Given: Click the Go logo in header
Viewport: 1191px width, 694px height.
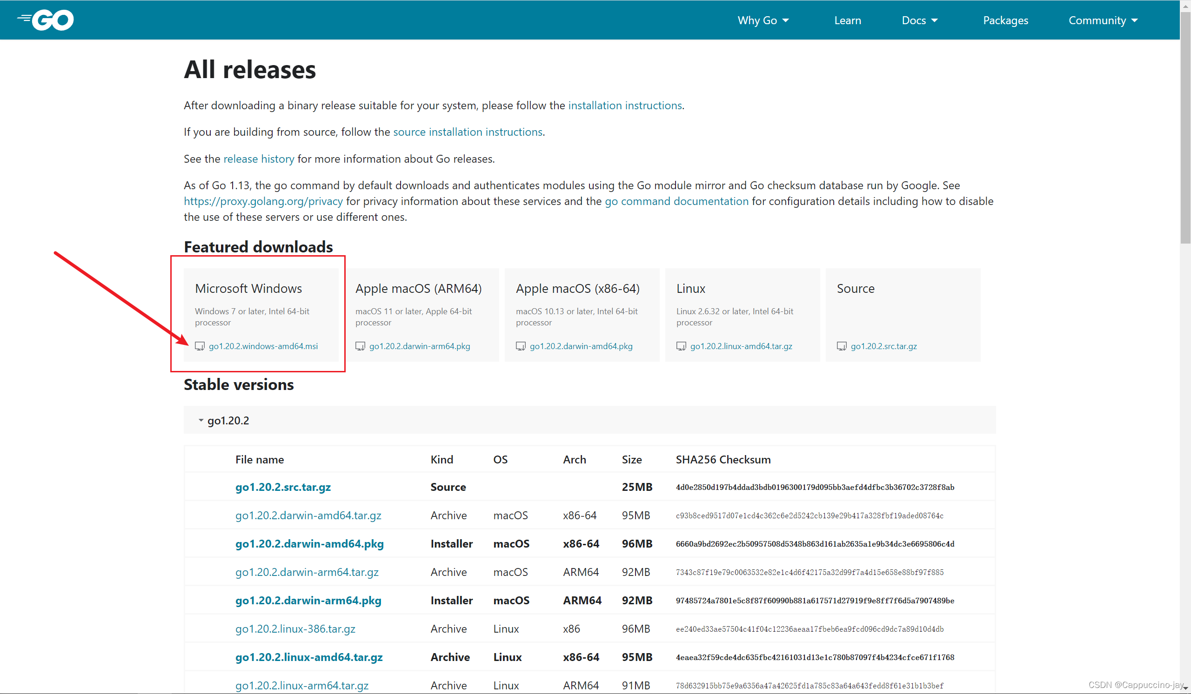Looking at the screenshot, I should click(46, 20).
